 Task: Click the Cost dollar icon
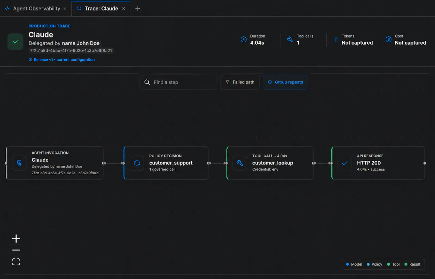389,39
